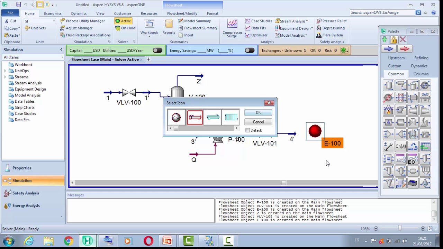Viewport: 443px width, 249px height.
Task: Open the File menu
Action: [x=10, y=13]
